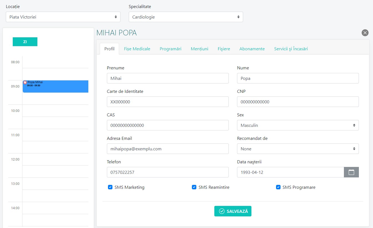Open the Sex dropdown
The width and height of the screenshot is (373, 228).
(x=298, y=125)
